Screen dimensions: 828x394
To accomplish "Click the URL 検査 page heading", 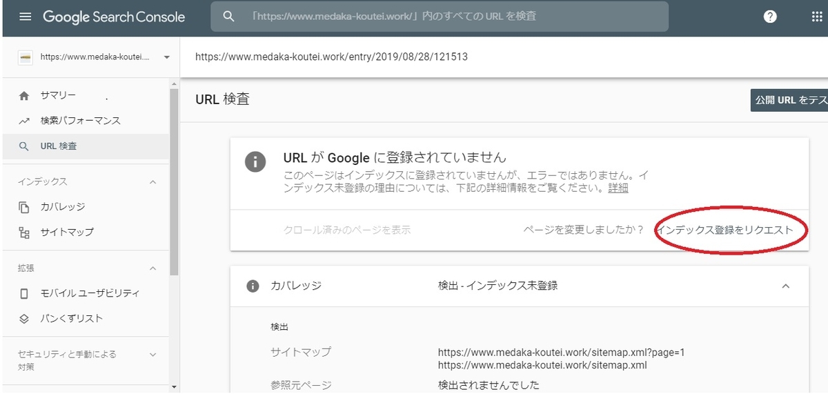I will click(x=222, y=99).
